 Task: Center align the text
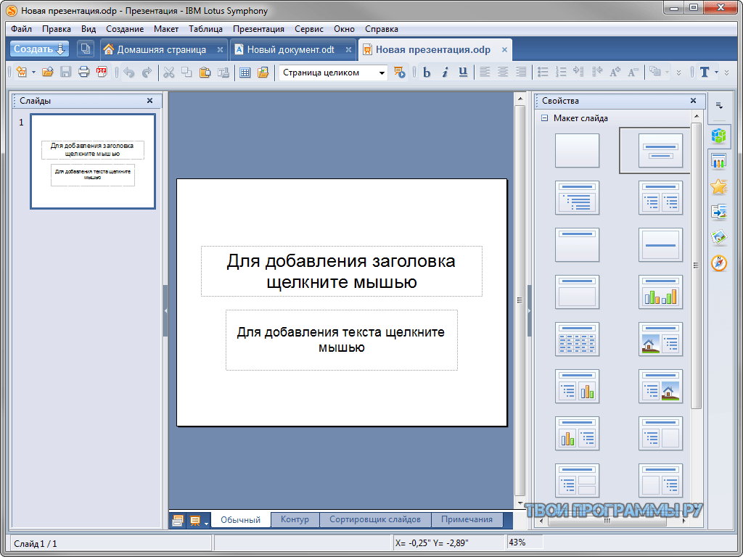pyautogui.click(x=502, y=73)
